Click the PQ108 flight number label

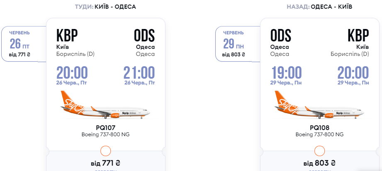(319, 128)
